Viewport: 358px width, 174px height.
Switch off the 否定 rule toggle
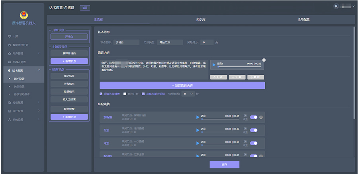254,130
